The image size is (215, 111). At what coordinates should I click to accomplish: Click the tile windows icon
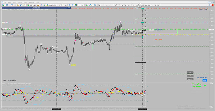pos(76,5)
